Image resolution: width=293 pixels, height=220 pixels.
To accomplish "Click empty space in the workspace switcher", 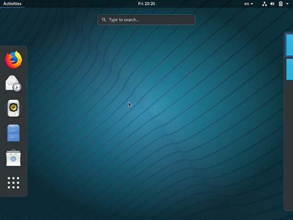I will click(289, 146).
